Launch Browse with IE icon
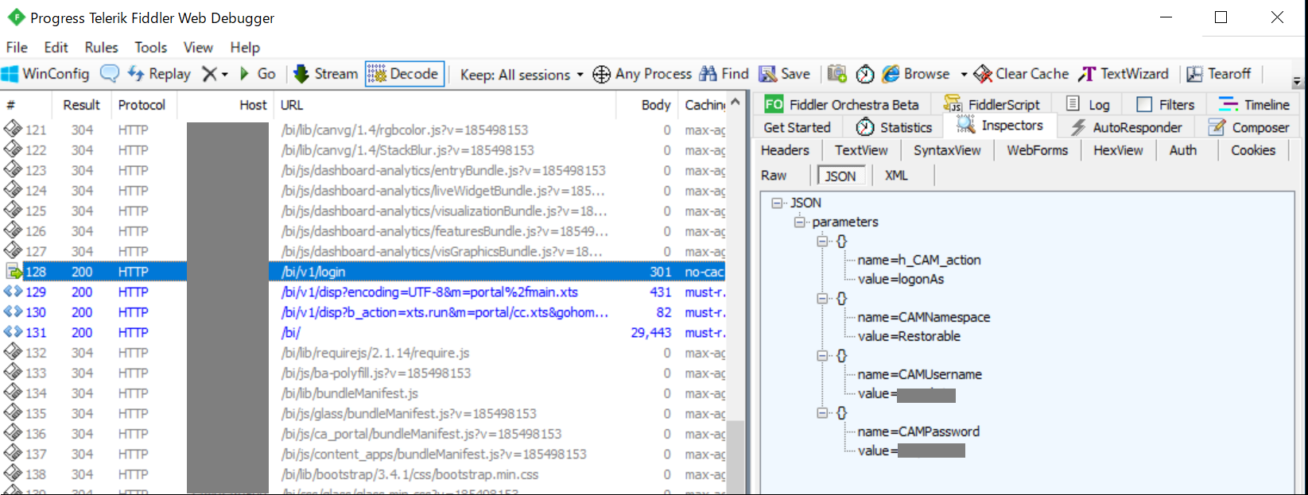The image size is (1308, 495). (x=916, y=74)
